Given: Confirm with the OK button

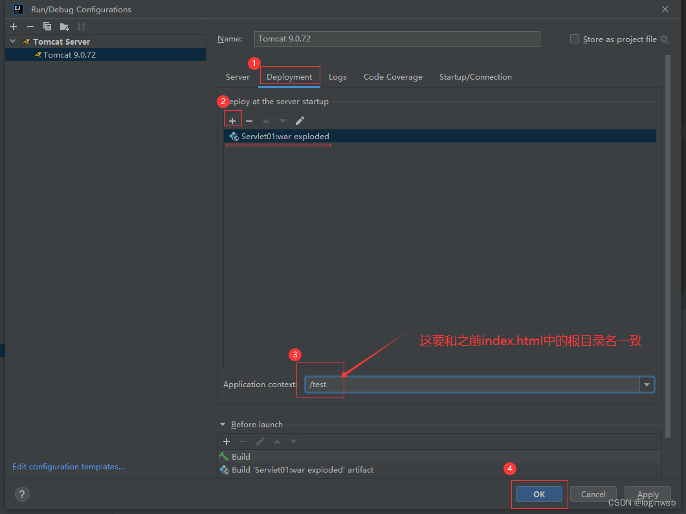Looking at the screenshot, I should [x=539, y=494].
